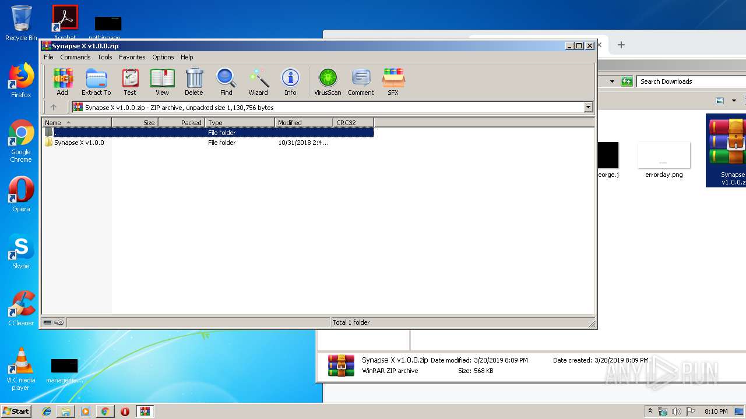Open Opera desktop shortcut
This screenshot has height=419, width=746.
click(21, 194)
